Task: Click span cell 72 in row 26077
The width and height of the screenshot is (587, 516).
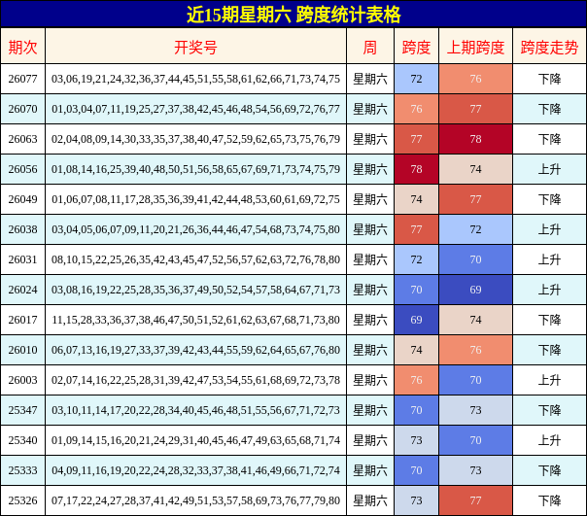Action: pyautogui.click(x=416, y=79)
